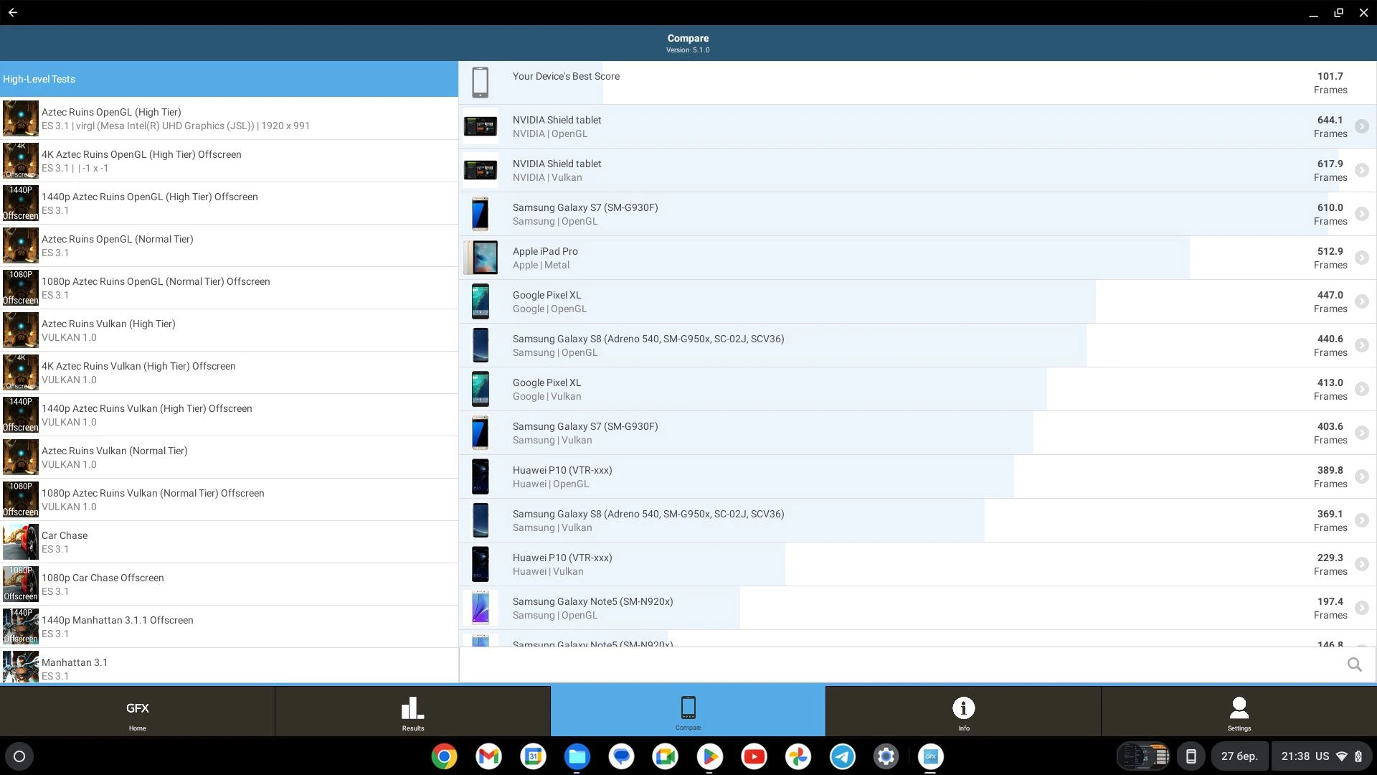Open Messages app from the shelf
The width and height of the screenshot is (1377, 775).
tap(621, 756)
